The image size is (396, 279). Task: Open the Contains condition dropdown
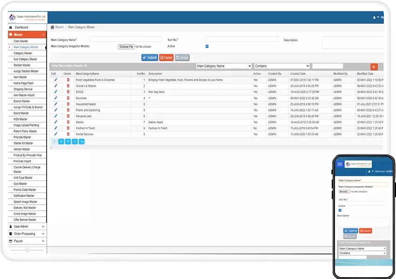(x=282, y=66)
